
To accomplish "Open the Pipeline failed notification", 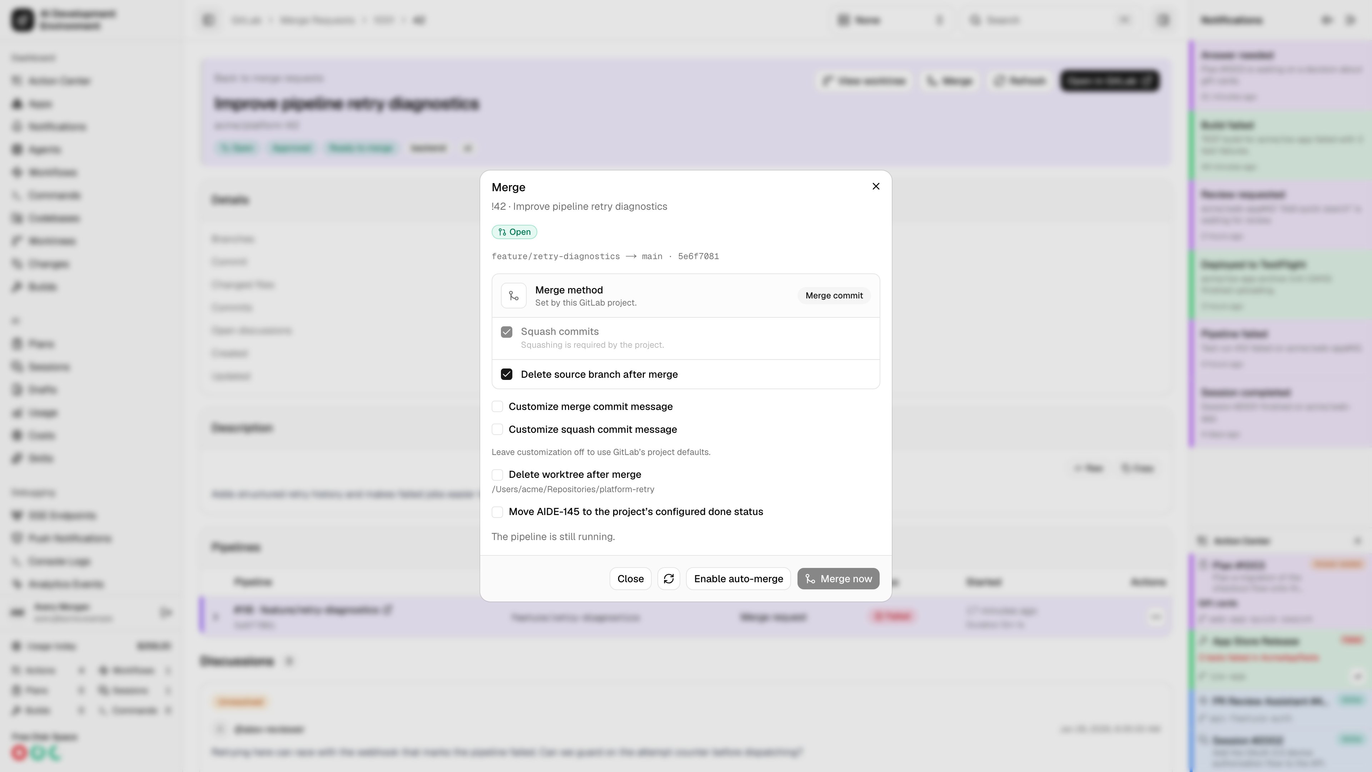I will 1281,349.
